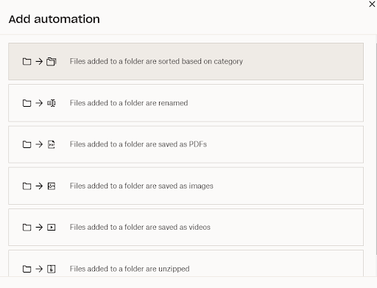This screenshot has width=377, height=288.
Task: Select 'Files added to a folder are unzipped'
Action: tap(186, 264)
